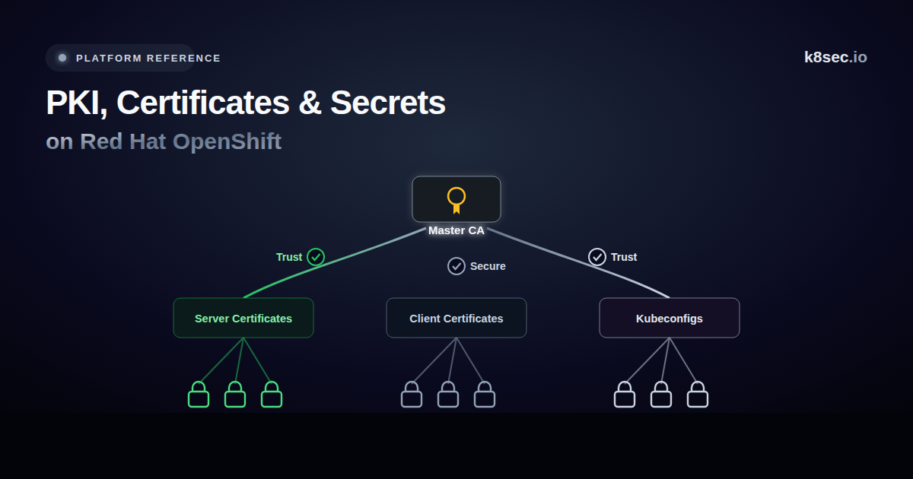913x479 pixels.
Task: Select the left lock under Kubeconfigs
Action: point(625,394)
